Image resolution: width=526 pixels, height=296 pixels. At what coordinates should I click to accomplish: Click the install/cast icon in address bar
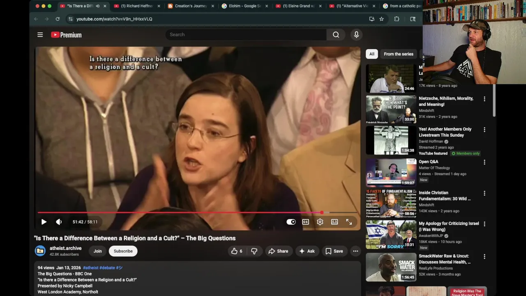(371, 19)
